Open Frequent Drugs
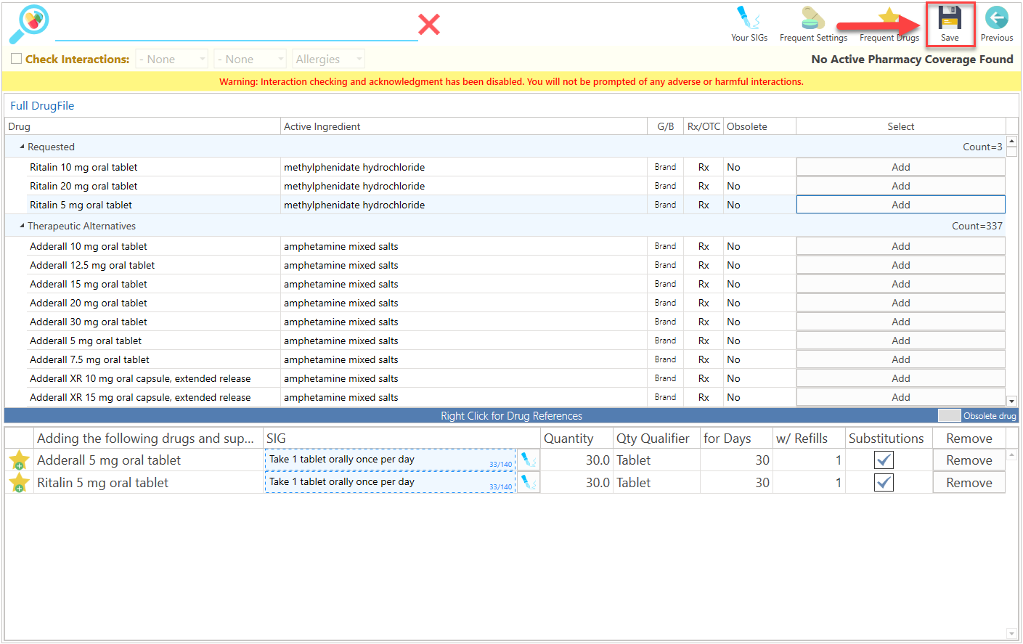 [889, 25]
